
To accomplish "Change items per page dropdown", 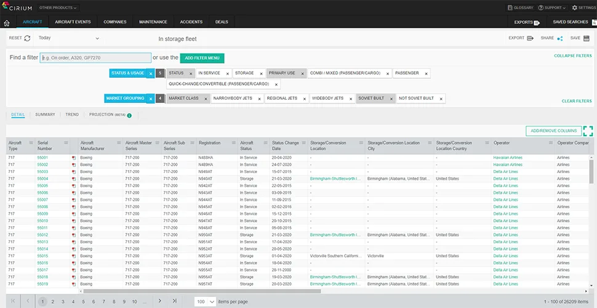I will (x=205, y=301).
